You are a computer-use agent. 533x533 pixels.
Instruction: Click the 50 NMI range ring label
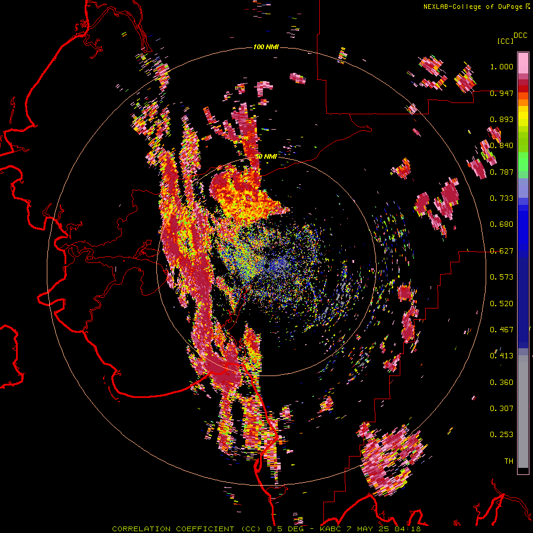[266, 156]
